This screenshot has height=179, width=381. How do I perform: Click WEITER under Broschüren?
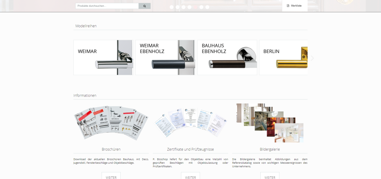coord(111,176)
